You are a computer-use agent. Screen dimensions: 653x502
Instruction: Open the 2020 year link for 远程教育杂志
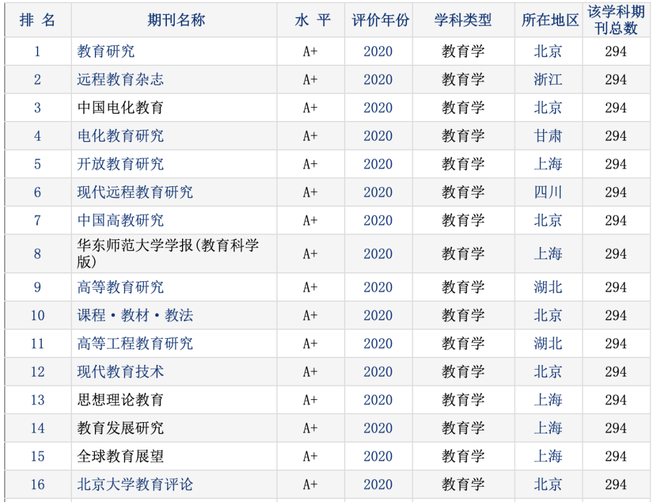click(378, 80)
